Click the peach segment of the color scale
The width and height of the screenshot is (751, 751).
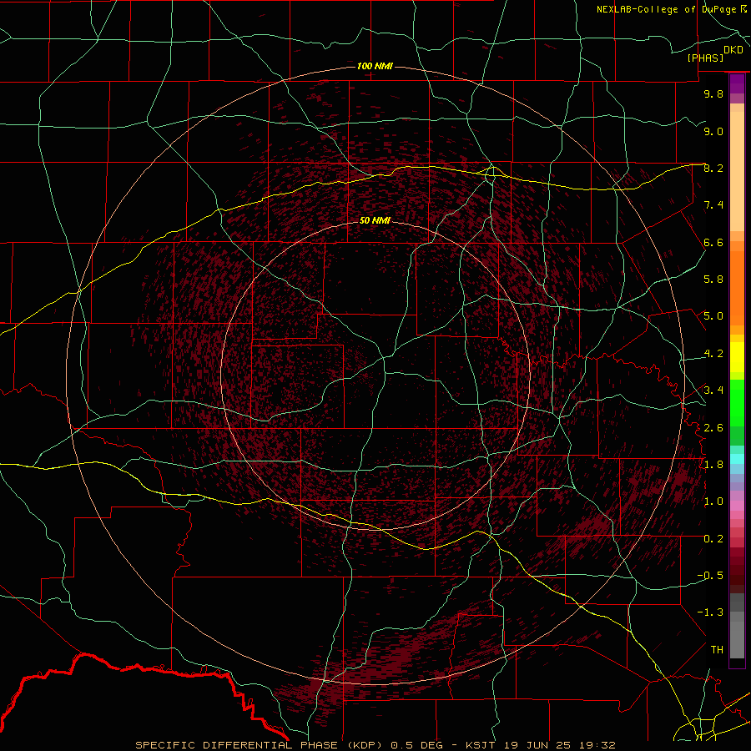pyautogui.click(x=737, y=168)
